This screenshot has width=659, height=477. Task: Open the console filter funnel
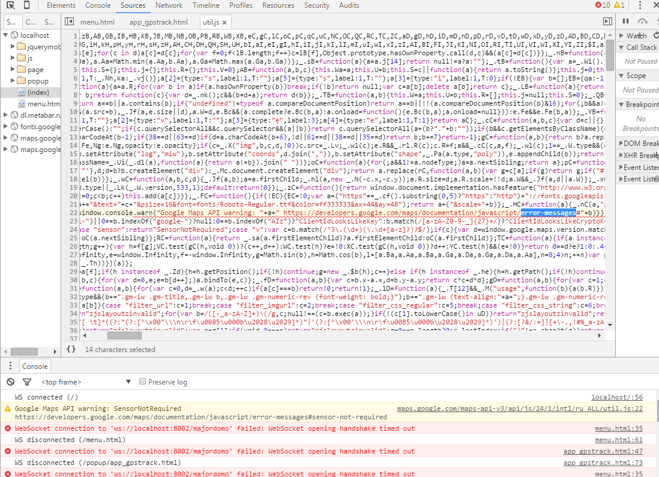(26, 382)
